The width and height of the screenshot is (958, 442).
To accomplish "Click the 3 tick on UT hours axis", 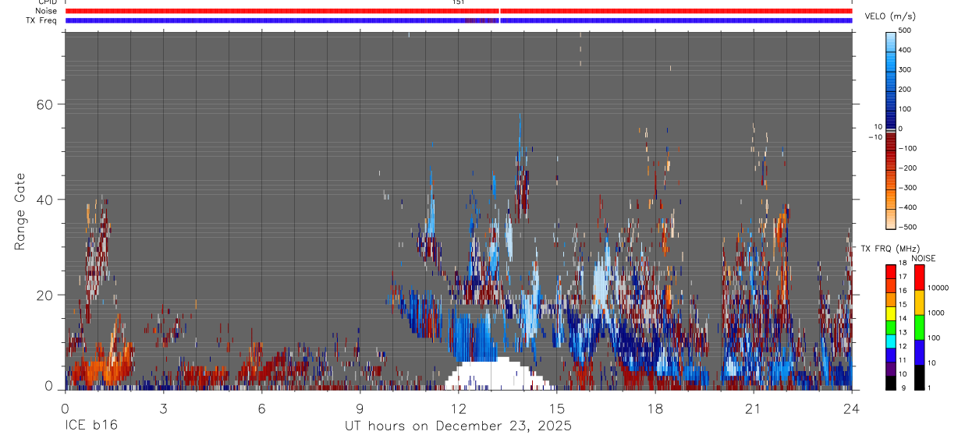I will tap(163, 408).
